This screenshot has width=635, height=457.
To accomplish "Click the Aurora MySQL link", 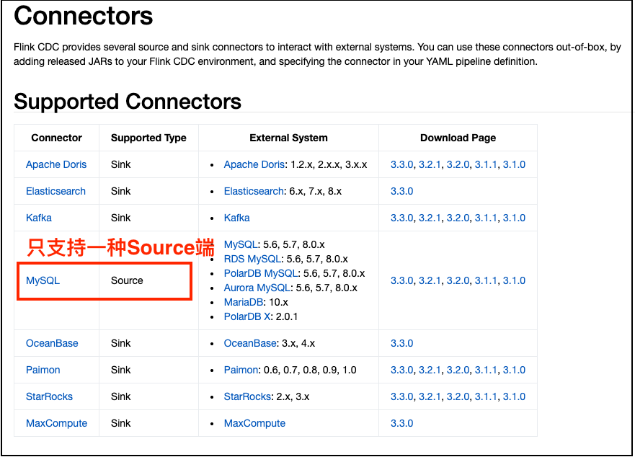I will (x=257, y=288).
